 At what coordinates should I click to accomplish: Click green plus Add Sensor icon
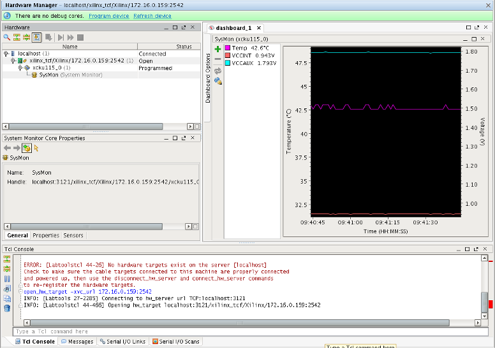coord(218,49)
